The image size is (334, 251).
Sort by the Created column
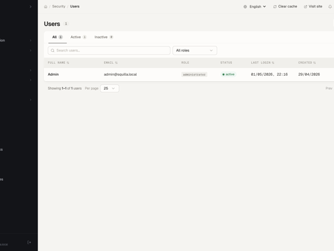[x=307, y=63]
